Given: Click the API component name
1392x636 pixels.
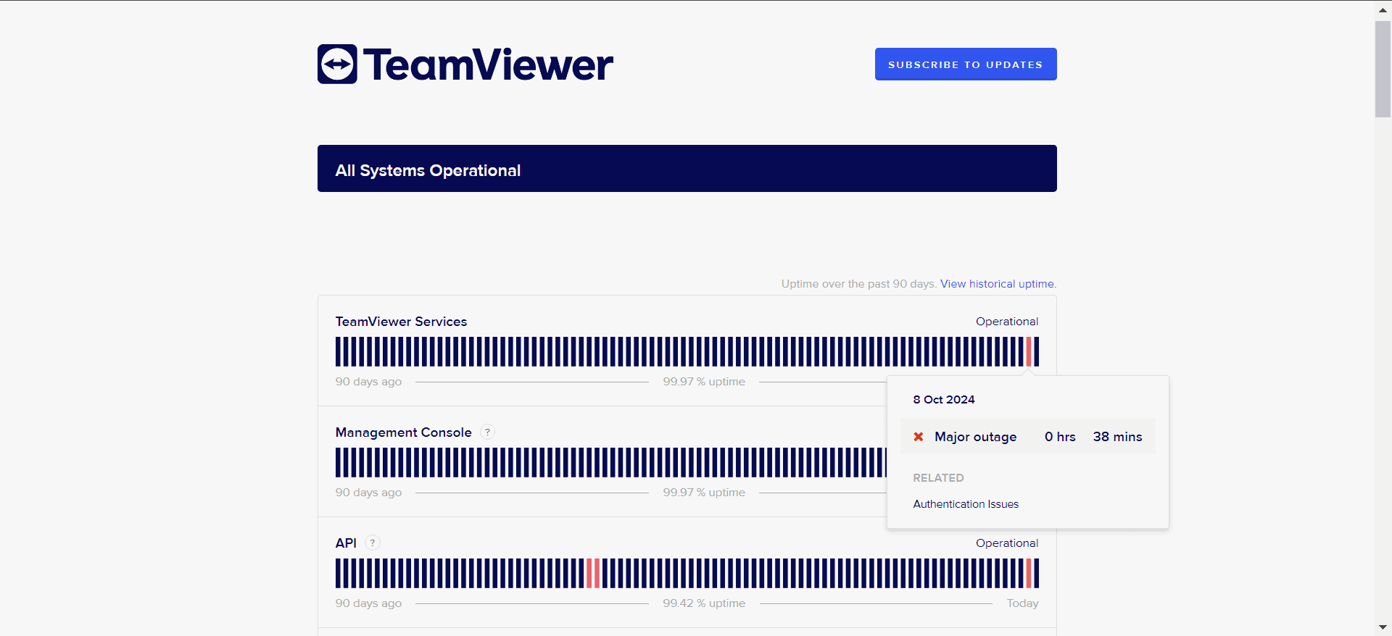Looking at the screenshot, I should pos(346,543).
